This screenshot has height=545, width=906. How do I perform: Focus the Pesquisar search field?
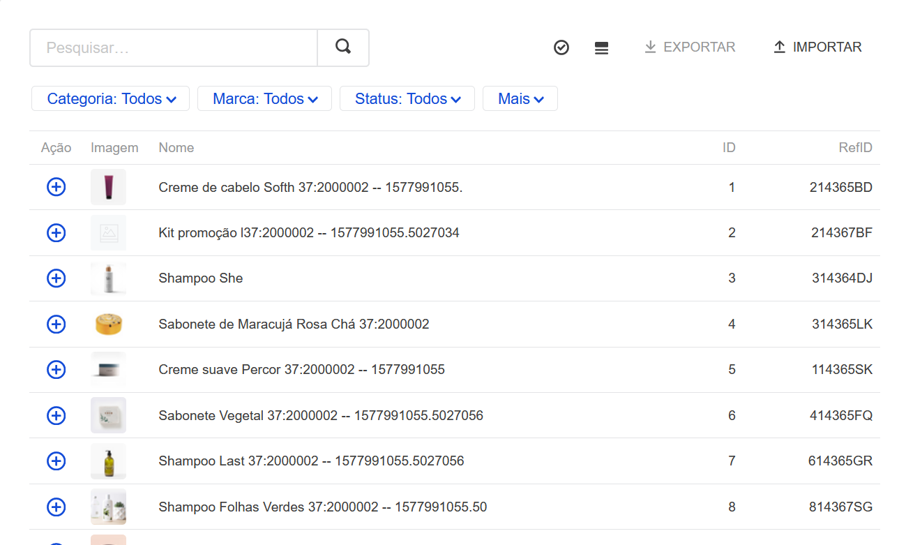[x=174, y=48]
